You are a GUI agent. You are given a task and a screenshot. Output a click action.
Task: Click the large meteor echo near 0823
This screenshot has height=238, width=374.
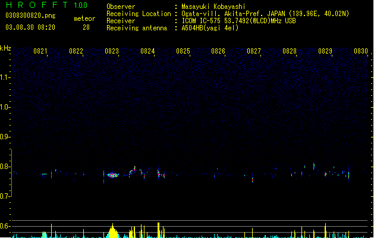point(113,175)
